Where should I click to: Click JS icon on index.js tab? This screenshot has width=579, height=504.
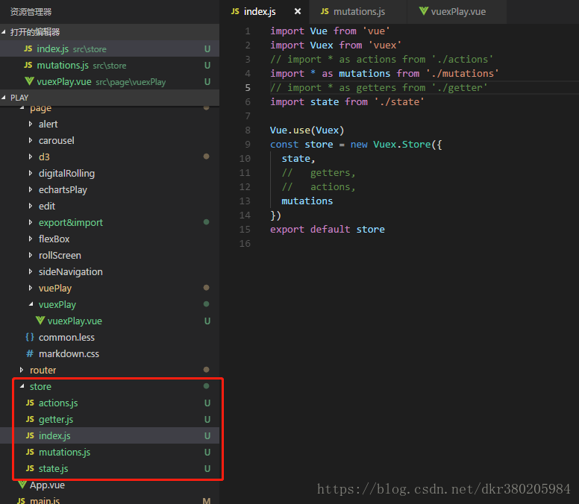pyautogui.click(x=235, y=11)
